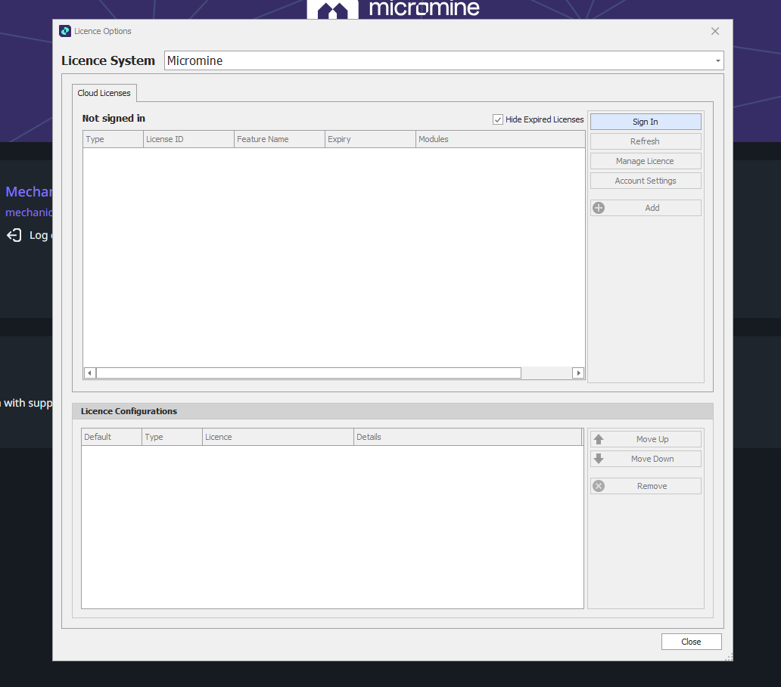Click the up arrow icon
The width and height of the screenshot is (781, 687).
pos(599,439)
